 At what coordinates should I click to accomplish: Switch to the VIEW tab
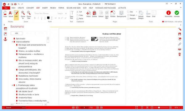tap(14, 8)
